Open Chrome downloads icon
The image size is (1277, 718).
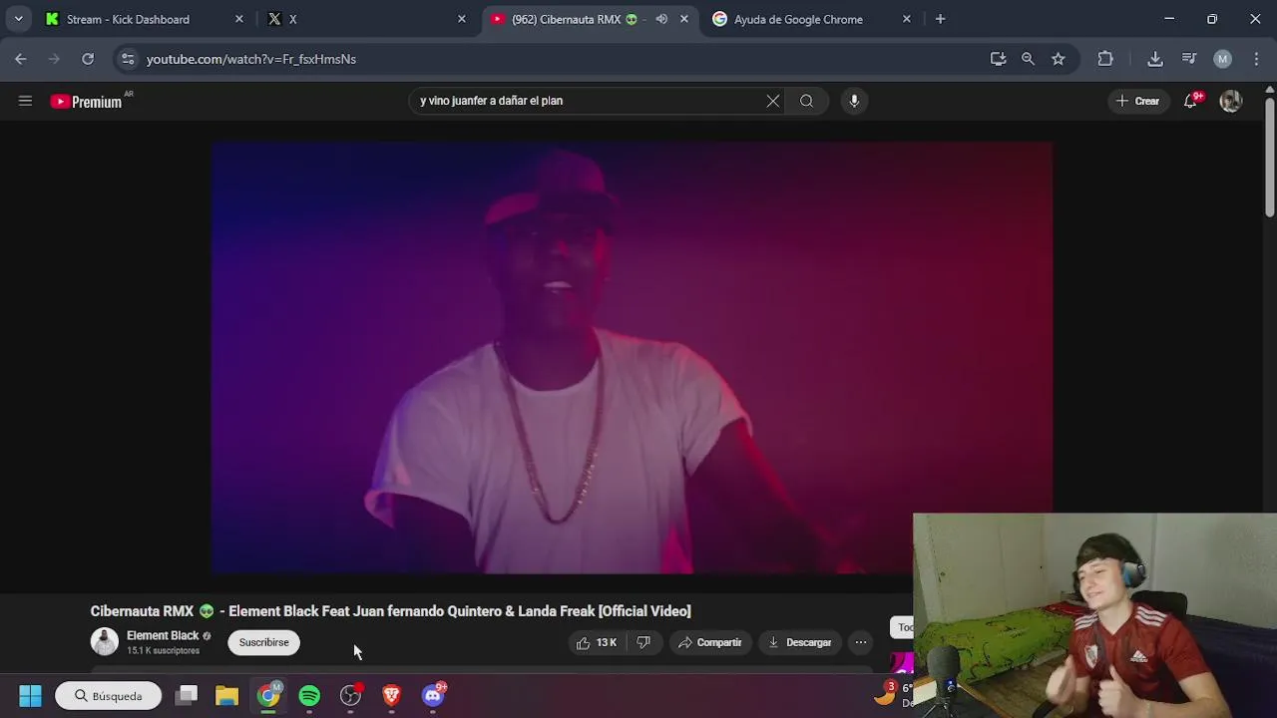pyautogui.click(x=1155, y=59)
